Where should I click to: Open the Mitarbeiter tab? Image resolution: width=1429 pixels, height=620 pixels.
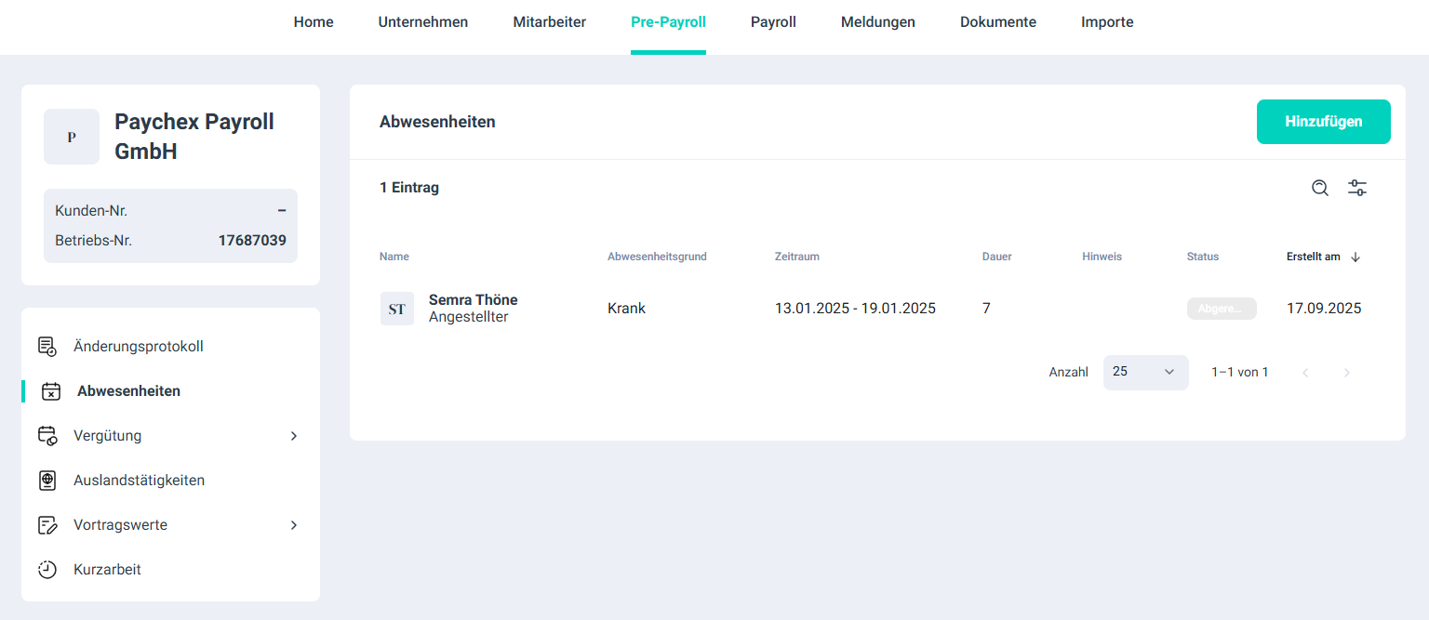[549, 22]
